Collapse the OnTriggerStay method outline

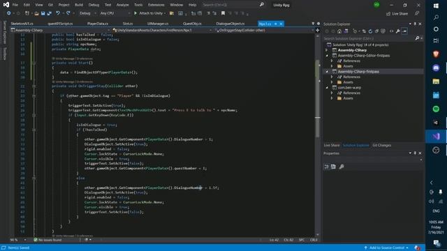34,86
